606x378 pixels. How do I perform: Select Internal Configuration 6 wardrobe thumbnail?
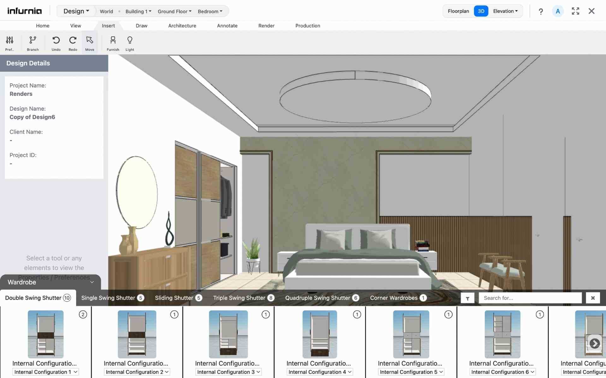click(x=502, y=334)
